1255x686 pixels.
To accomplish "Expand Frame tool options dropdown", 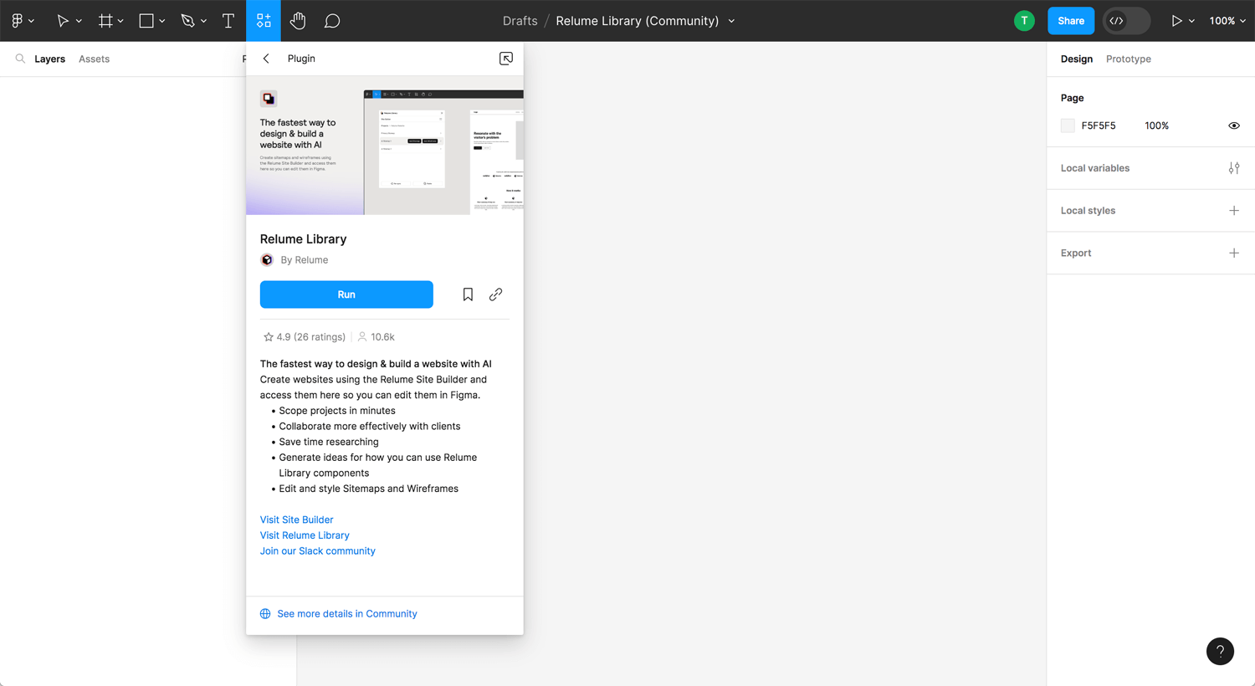I will [120, 21].
